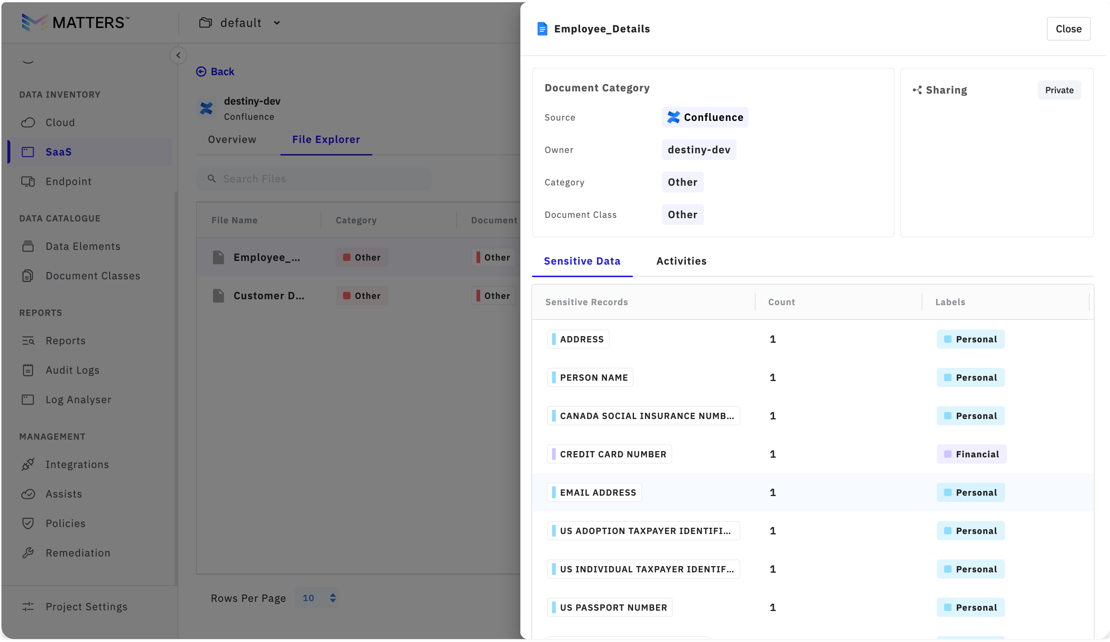The width and height of the screenshot is (1110, 642).
Task: Click the Confluence icon in Source chip
Action: coord(673,117)
